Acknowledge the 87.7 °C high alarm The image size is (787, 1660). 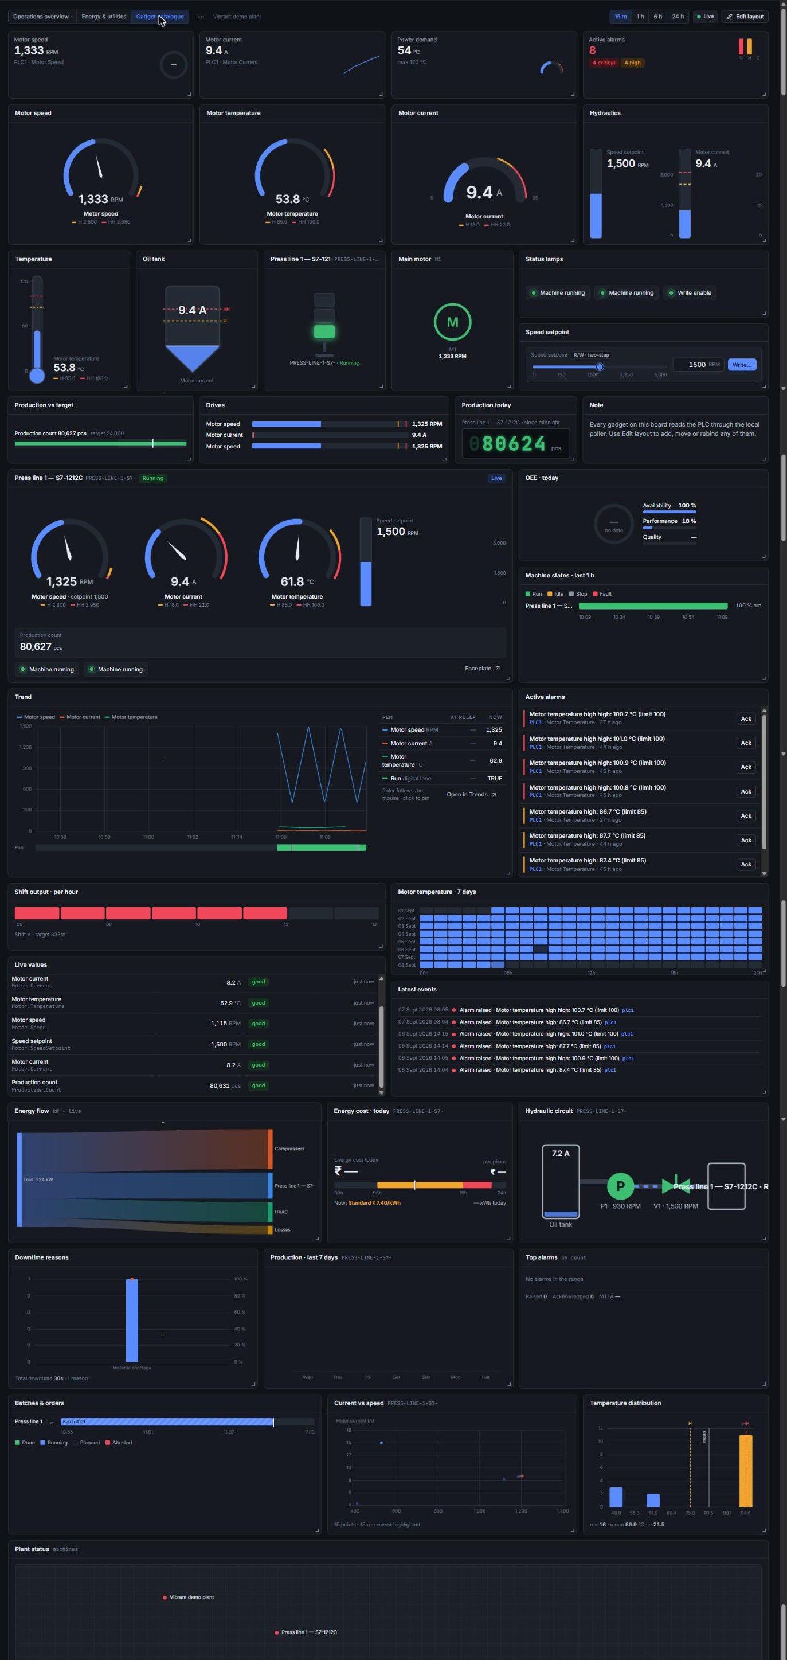746,840
